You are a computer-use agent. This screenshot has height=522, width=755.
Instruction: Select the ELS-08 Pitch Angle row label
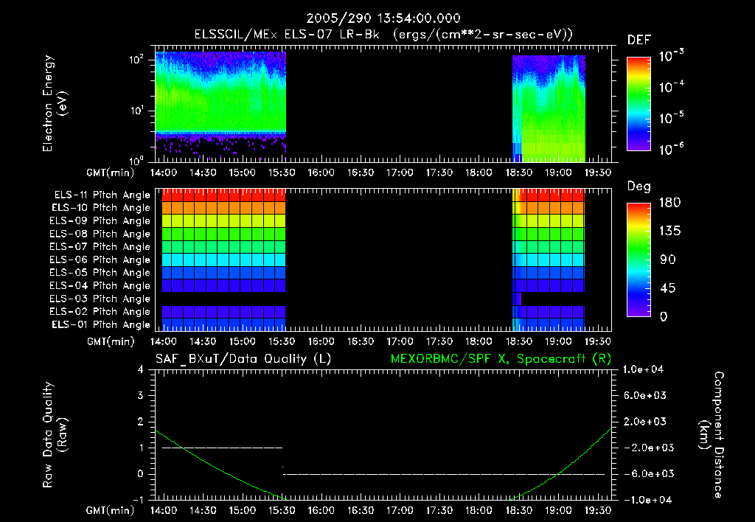(100, 234)
